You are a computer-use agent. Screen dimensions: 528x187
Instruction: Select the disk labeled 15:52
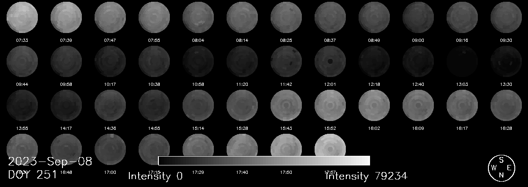pos(330,106)
